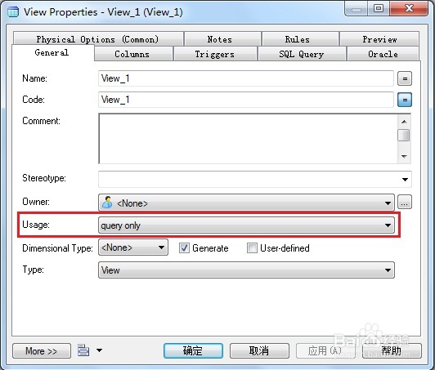435x370 pixels.
Task: Click the View Properties window title icon
Action: point(13,12)
